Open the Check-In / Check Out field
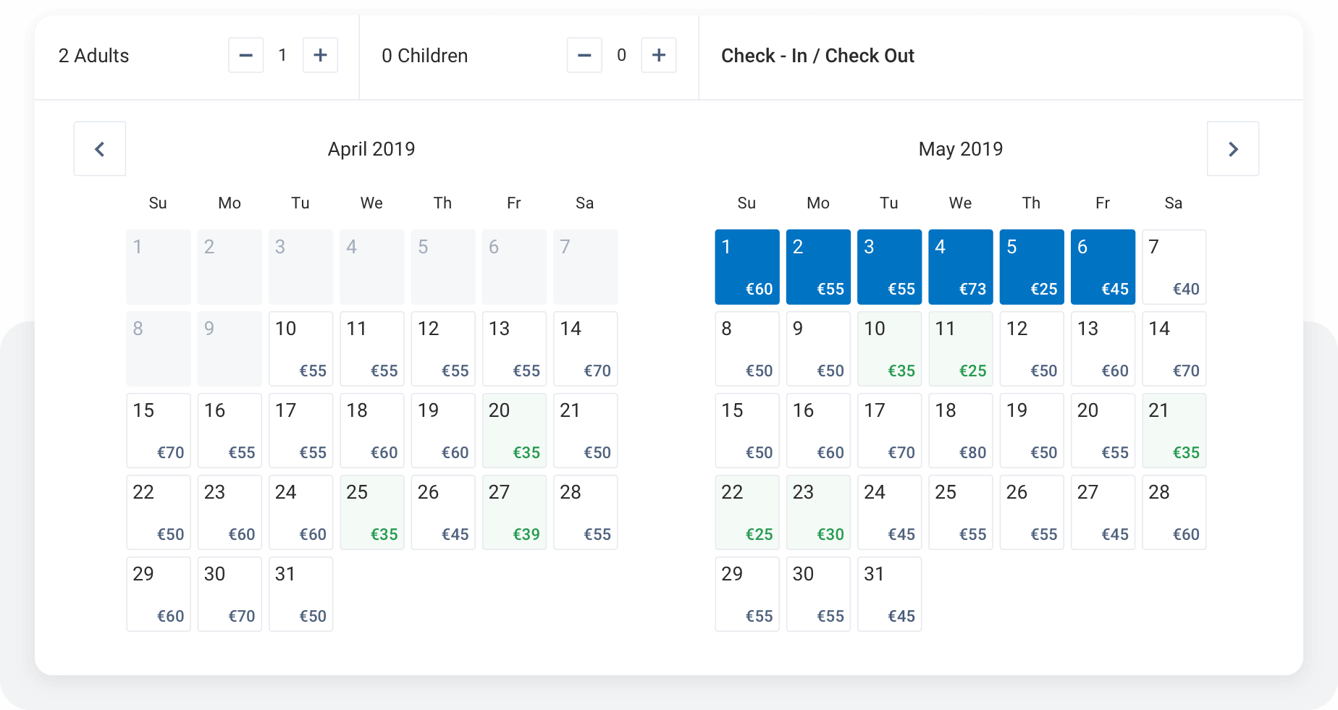The width and height of the screenshot is (1338, 710). coord(817,55)
